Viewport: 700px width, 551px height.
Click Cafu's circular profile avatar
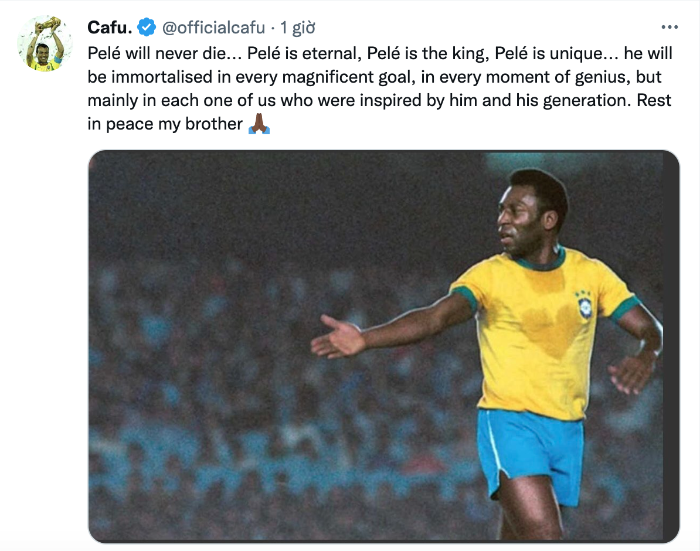(44, 43)
